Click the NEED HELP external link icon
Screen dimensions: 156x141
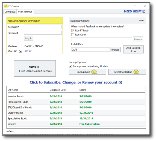coord(144,11)
